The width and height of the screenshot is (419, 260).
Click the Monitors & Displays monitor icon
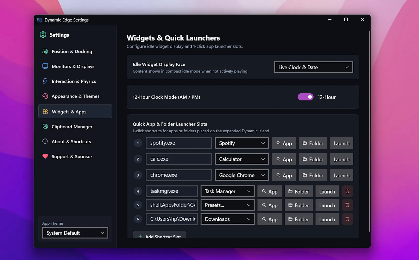coord(45,66)
